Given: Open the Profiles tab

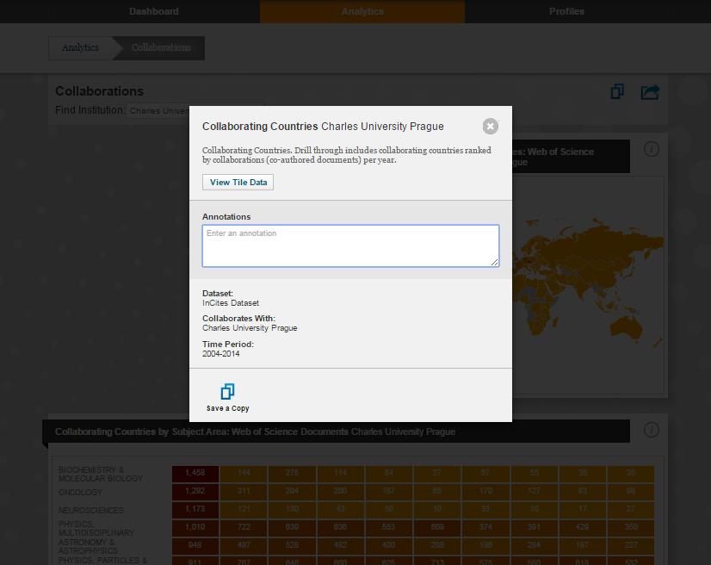Looking at the screenshot, I should click(566, 11).
